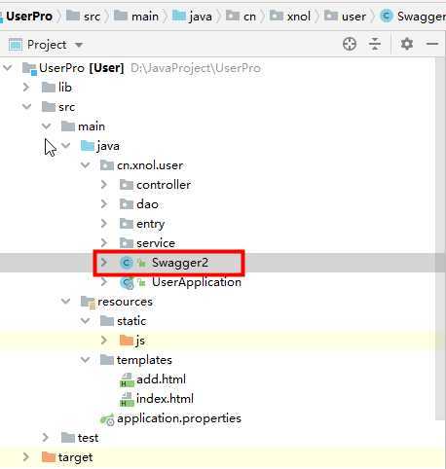Image resolution: width=446 pixels, height=469 pixels.
Task: Collapse the resources folder
Action: coord(65,302)
